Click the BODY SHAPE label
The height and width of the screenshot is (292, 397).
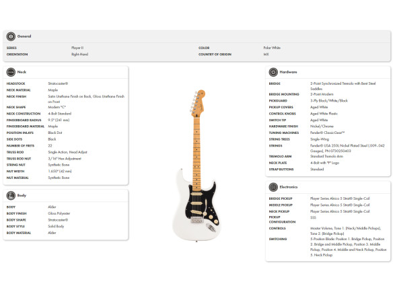[16, 220]
